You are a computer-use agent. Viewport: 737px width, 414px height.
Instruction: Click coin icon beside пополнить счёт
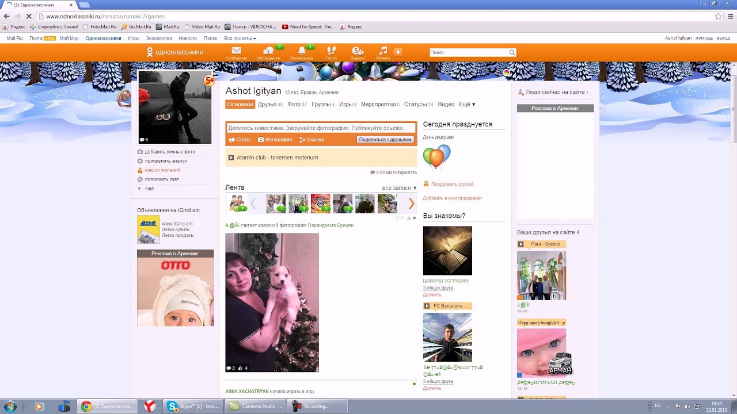[x=140, y=179]
